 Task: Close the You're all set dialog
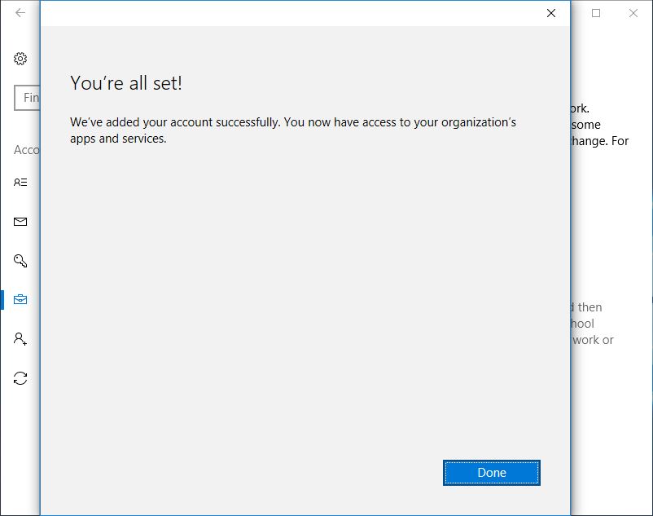click(551, 13)
